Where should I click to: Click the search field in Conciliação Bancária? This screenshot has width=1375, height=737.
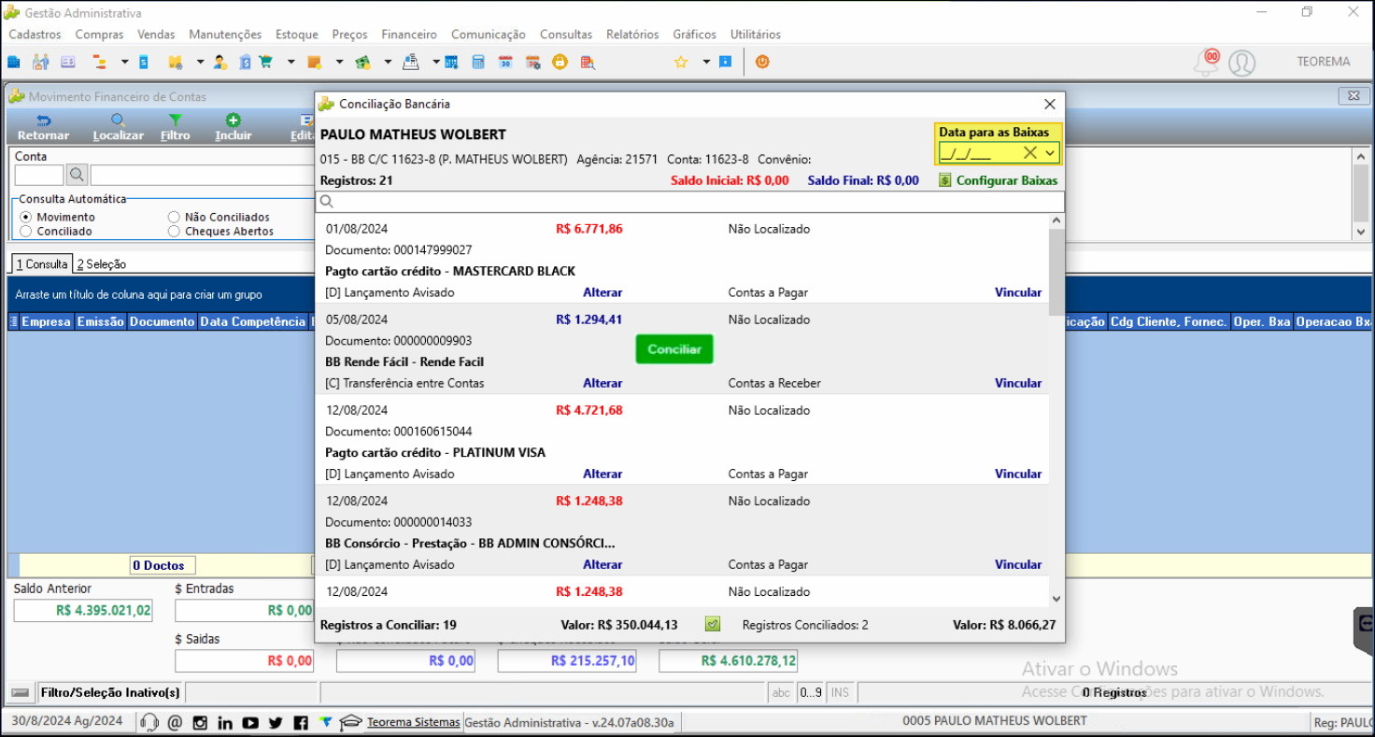point(690,202)
